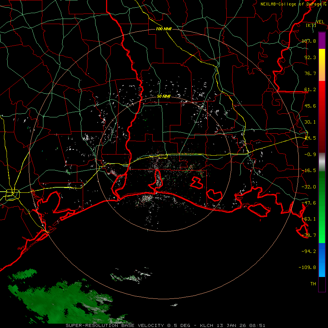
Task: Click the -94.2 velocity scale value
Action: click(309, 251)
